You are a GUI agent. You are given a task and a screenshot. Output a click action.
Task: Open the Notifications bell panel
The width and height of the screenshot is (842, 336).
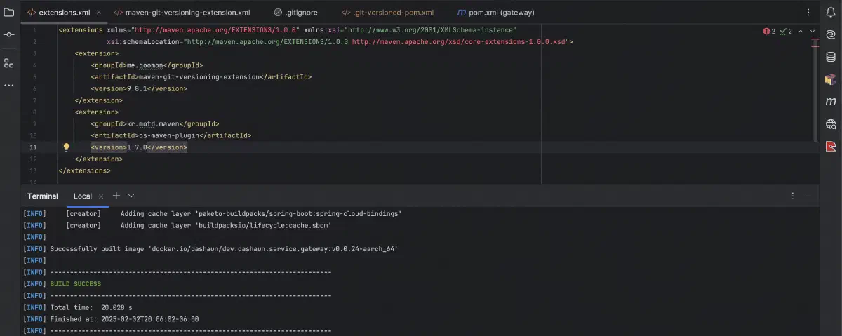pos(831,11)
